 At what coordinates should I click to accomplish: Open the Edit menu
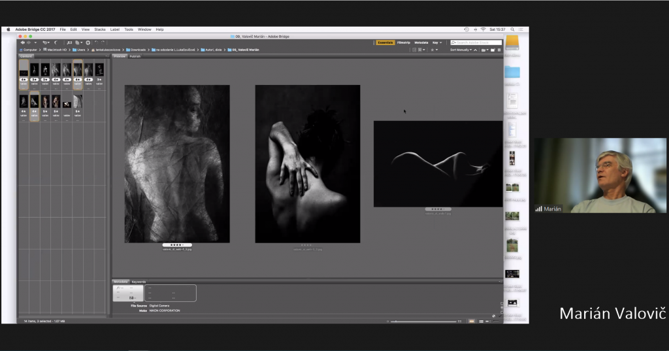(x=73, y=29)
